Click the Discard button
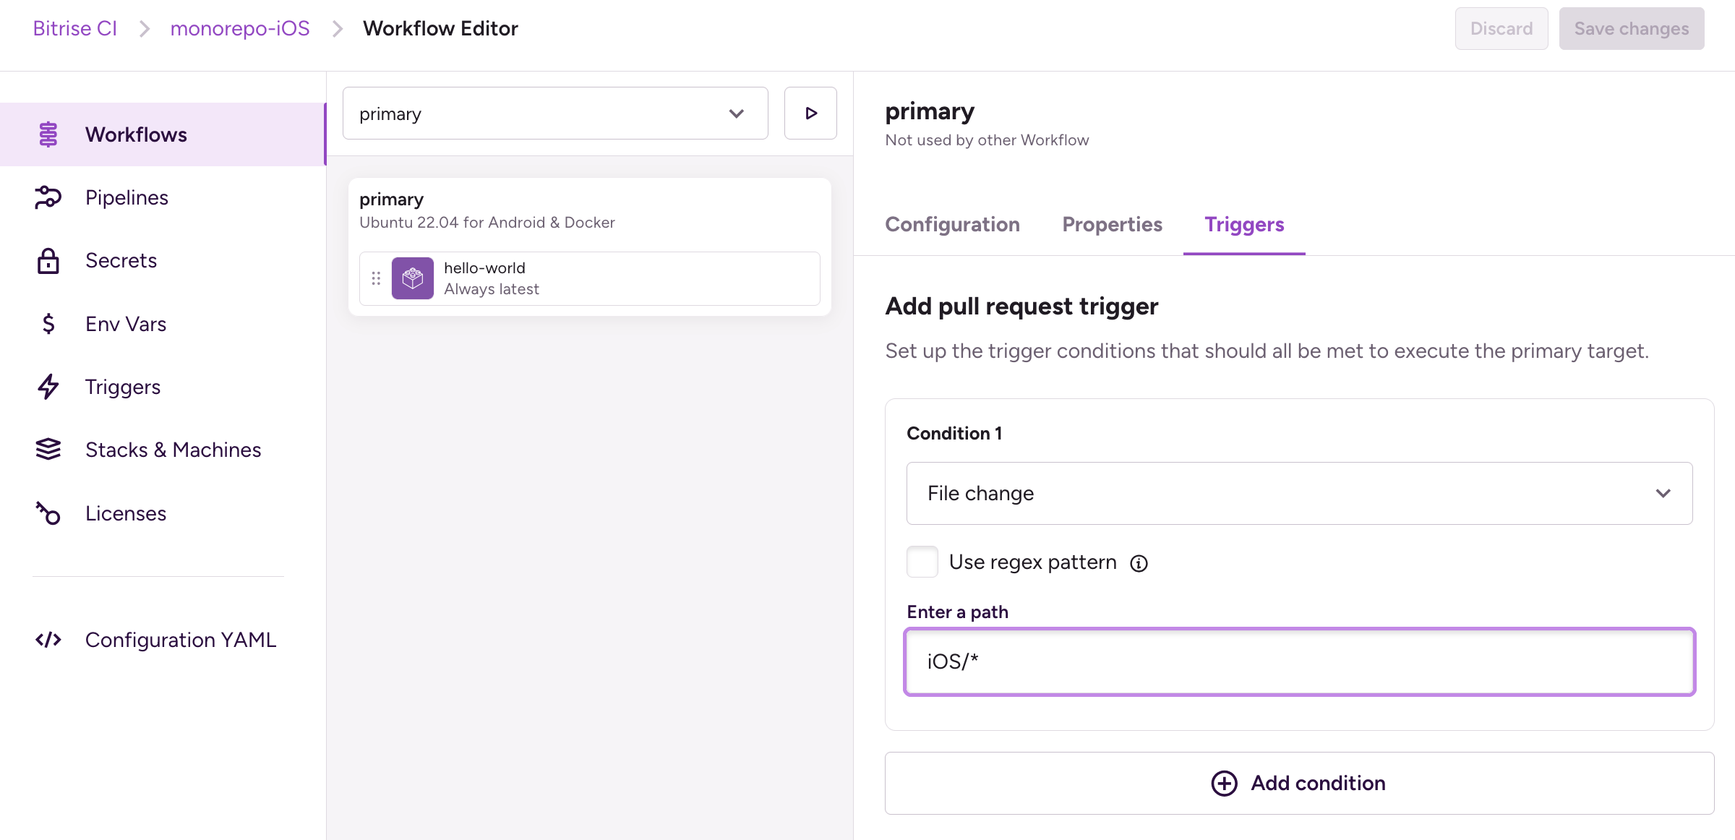This screenshot has height=840, width=1735. [x=1501, y=29]
